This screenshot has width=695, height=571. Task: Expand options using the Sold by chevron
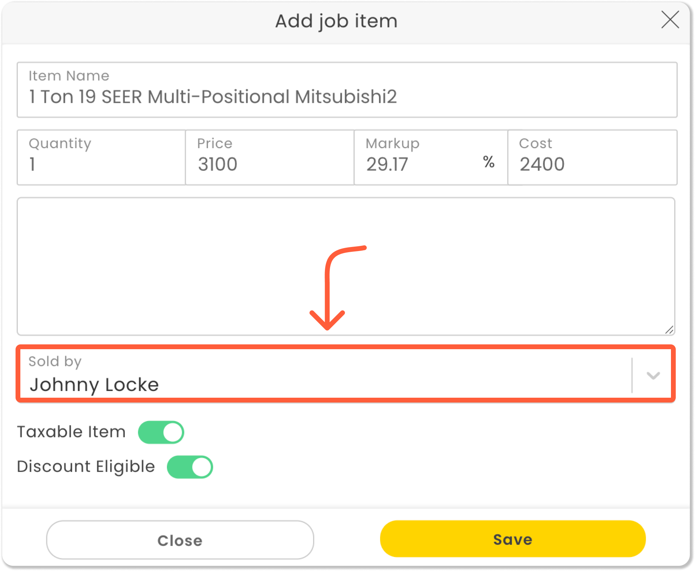click(653, 375)
